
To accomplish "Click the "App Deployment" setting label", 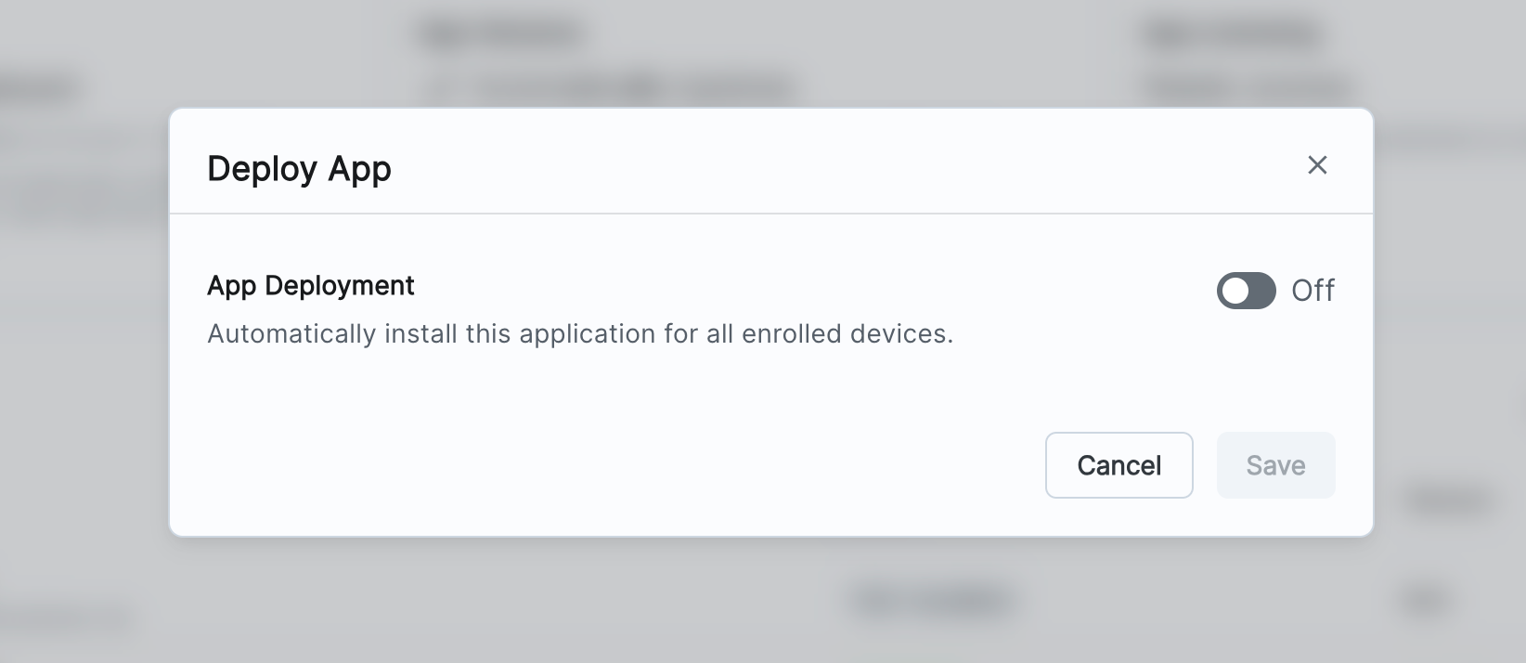I will 310,286.
